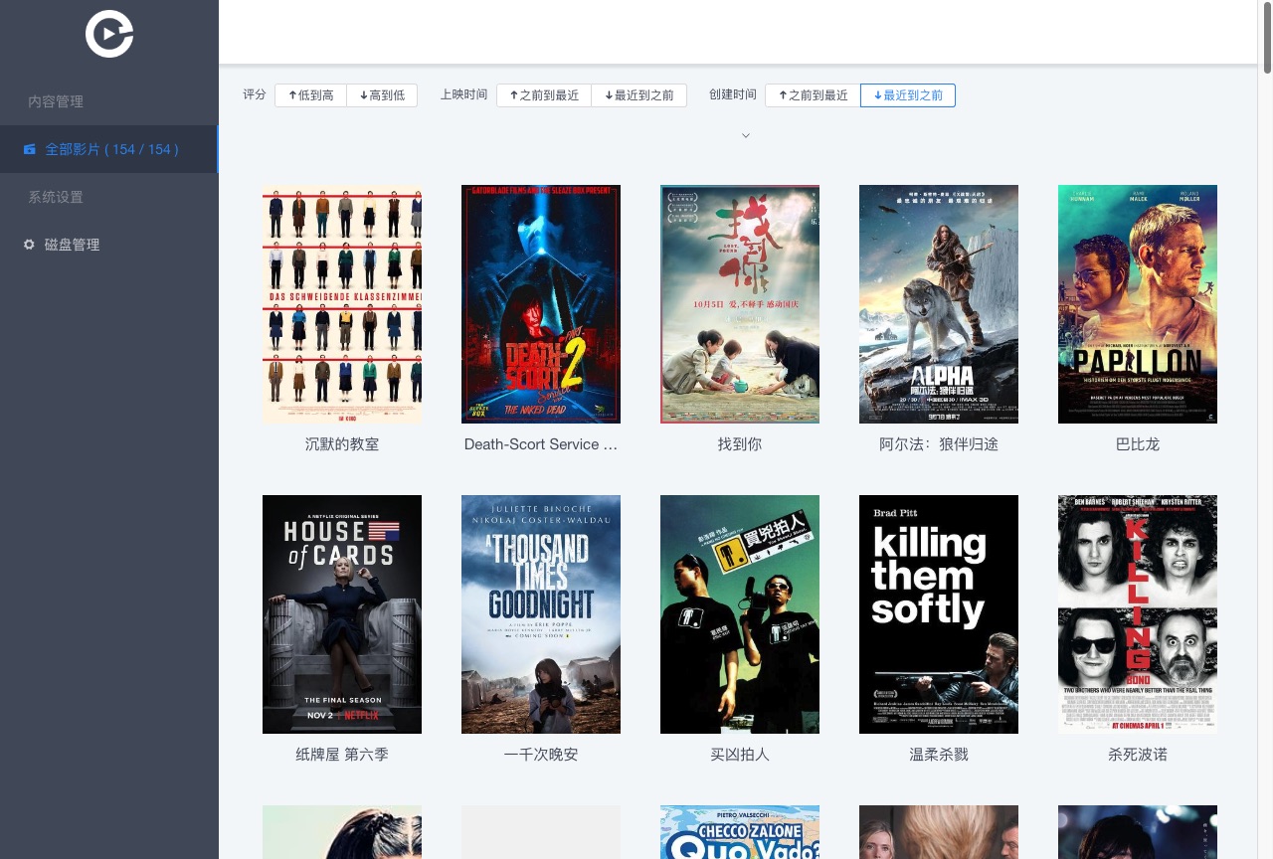Click the app logo in the sidebar
Screen dimensions: 1273x859
(x=109, y=34)
